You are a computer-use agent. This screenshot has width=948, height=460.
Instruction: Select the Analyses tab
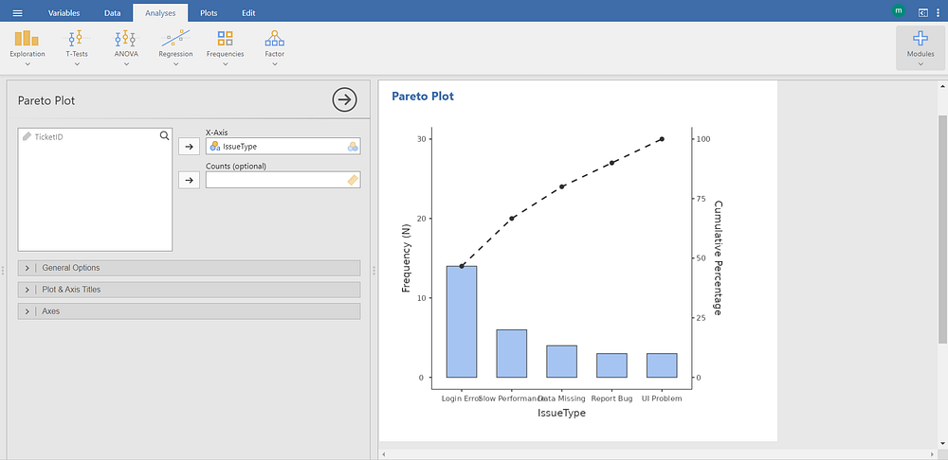tap(160, 12)
